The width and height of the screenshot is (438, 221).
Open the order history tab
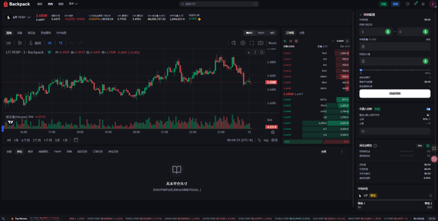pyautogui.click(x=98, y=152)
